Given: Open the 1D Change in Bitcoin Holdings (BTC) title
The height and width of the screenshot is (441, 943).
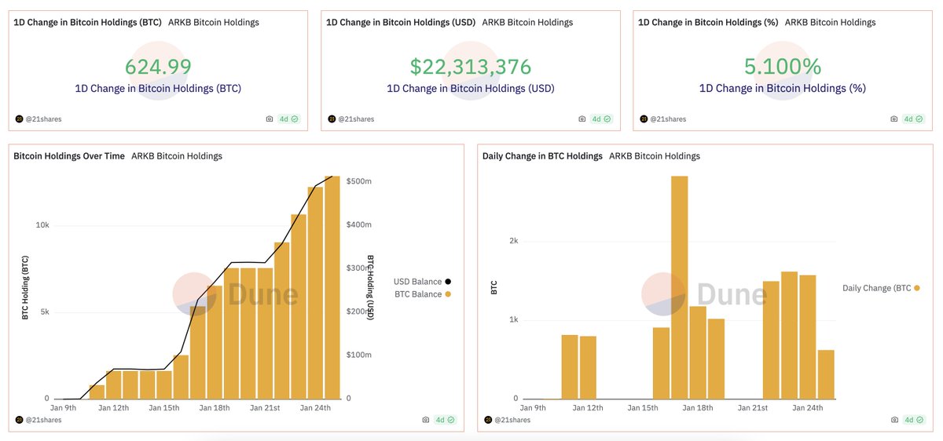Looking at the screenshot, I should tap(88, 23).
